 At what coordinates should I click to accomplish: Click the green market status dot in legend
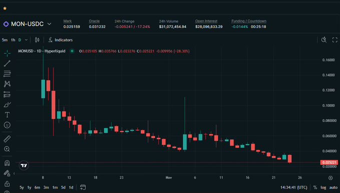(x=72, y=51)
